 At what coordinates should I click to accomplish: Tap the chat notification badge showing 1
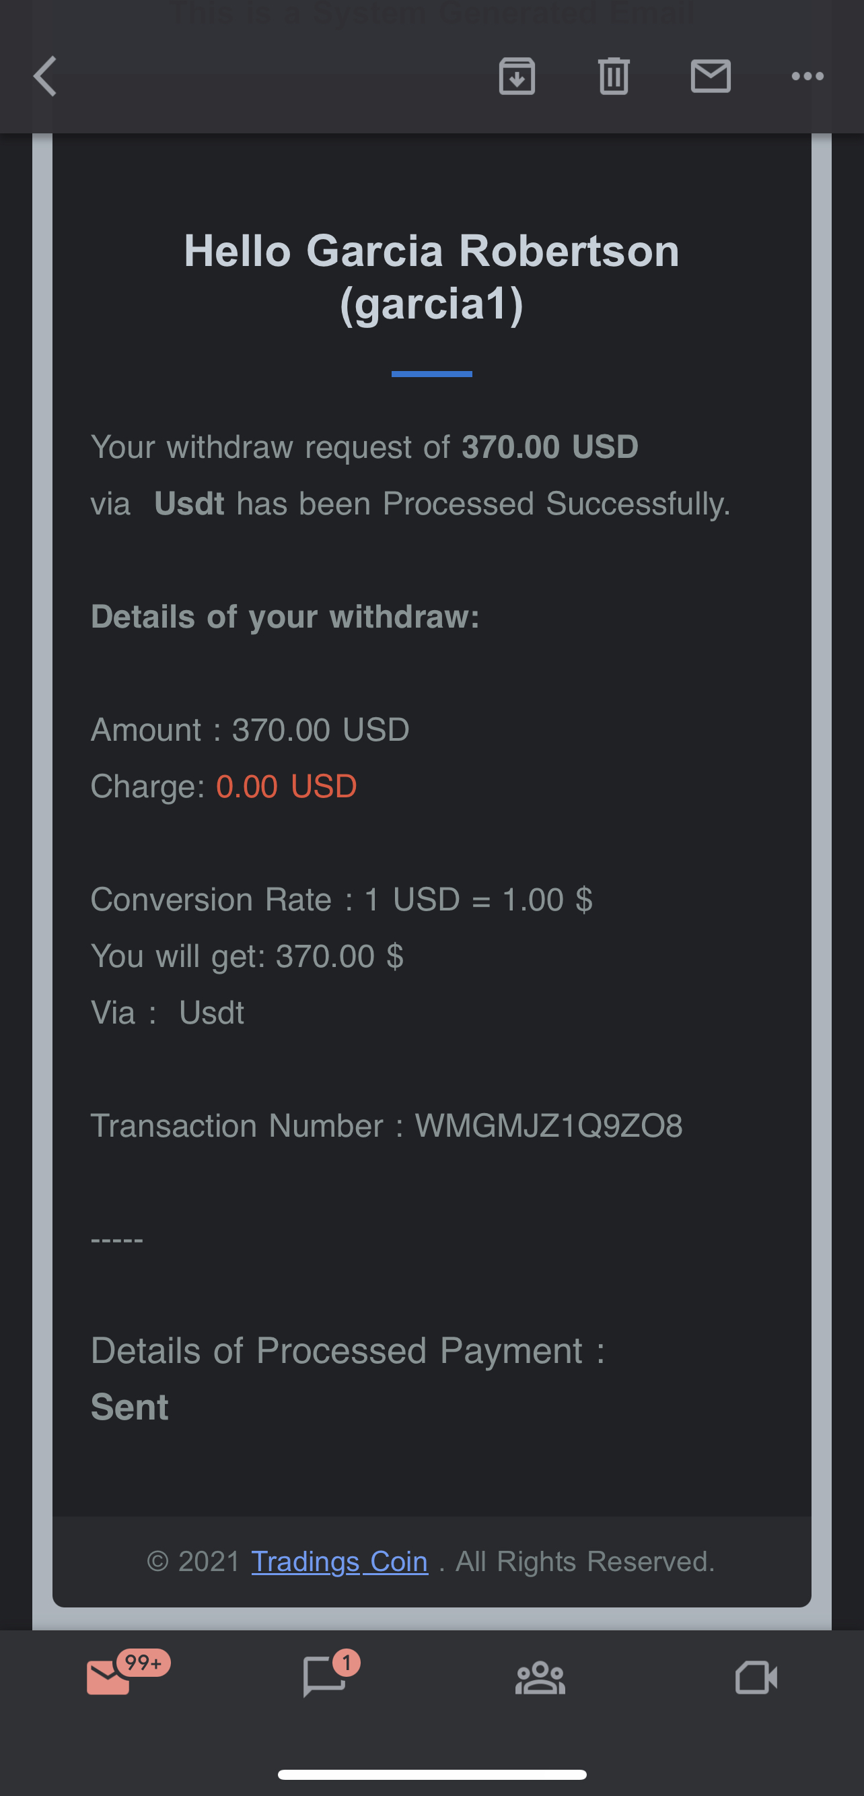point(347,1662)
